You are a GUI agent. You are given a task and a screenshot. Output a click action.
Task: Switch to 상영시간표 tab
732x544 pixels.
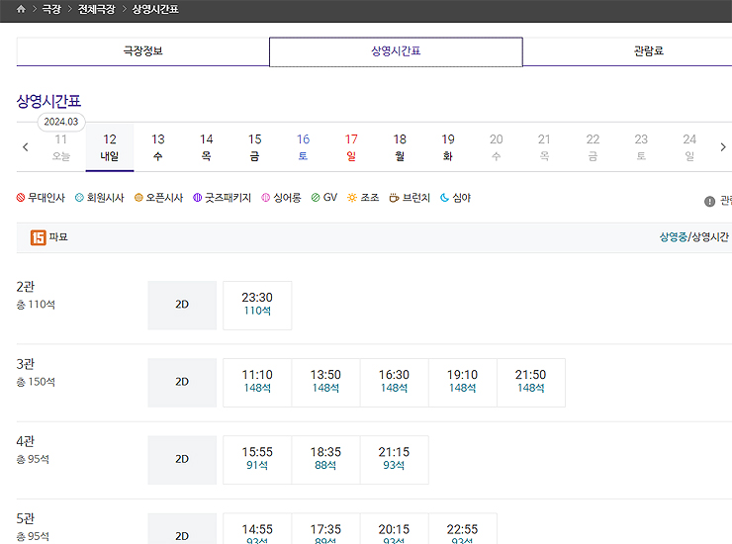[396, 51]
